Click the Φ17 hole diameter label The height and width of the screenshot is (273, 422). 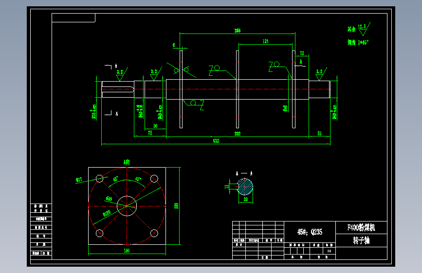[79, 180]
